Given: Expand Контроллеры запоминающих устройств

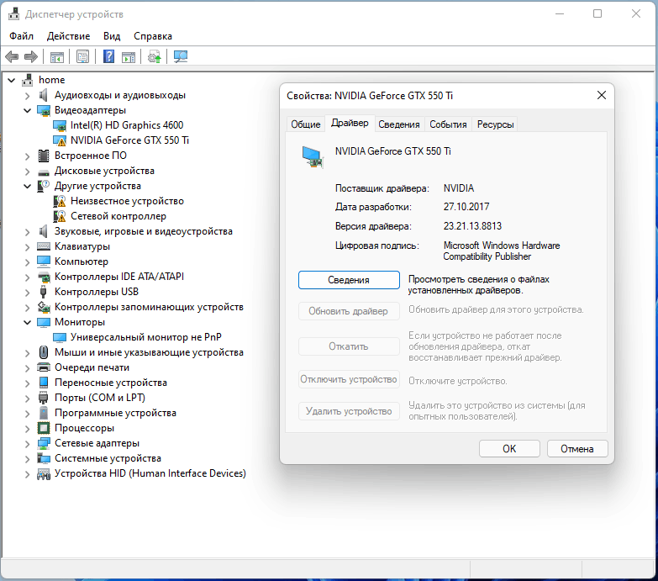Looking at the screenshot, I should (x=27, y=307).
